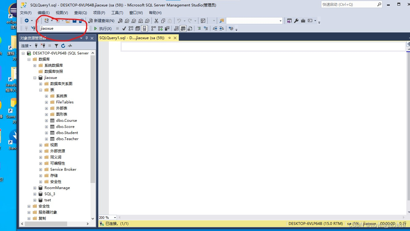
Task: Click the Undo arrow icon
Action: (179, 21)
